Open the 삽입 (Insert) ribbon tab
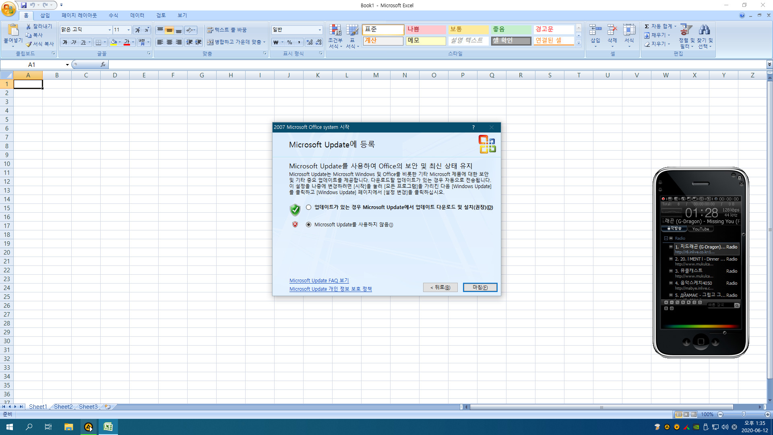 point(45,15)
